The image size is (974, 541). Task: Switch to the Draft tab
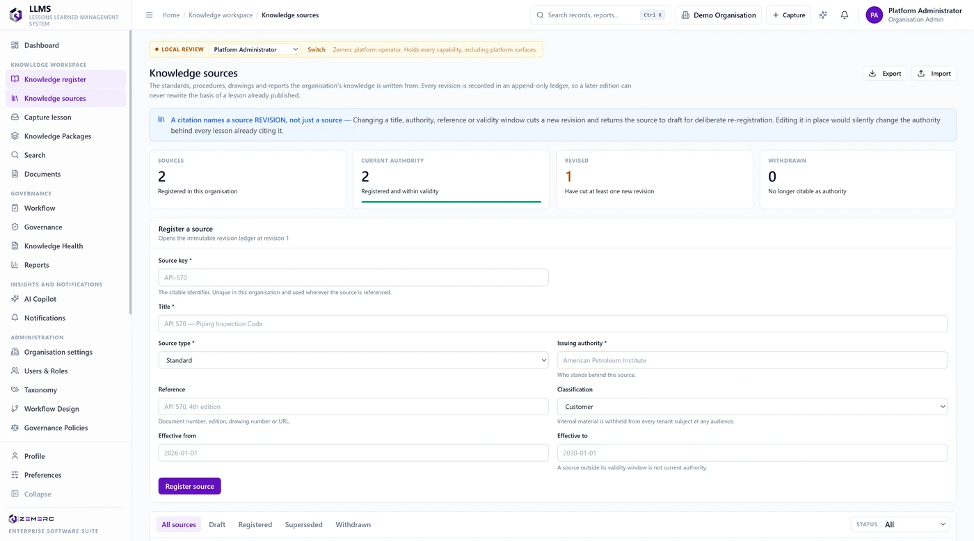coord(217,524)
